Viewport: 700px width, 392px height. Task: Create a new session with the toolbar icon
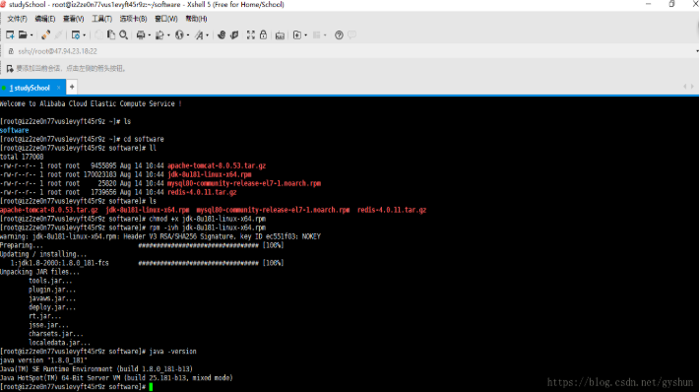click(x=10, y=34)
